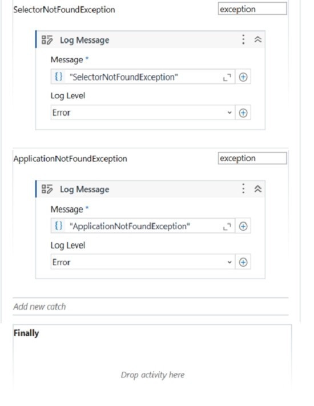Click curly braces icon in first Message field
This screenshot has width=314, height=406.
[x=58, y=77]
